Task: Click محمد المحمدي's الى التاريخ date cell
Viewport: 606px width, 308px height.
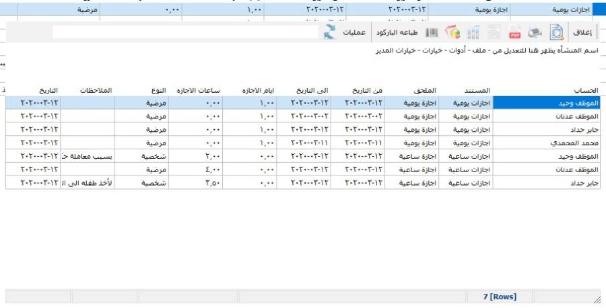Action: coord(304,143)
